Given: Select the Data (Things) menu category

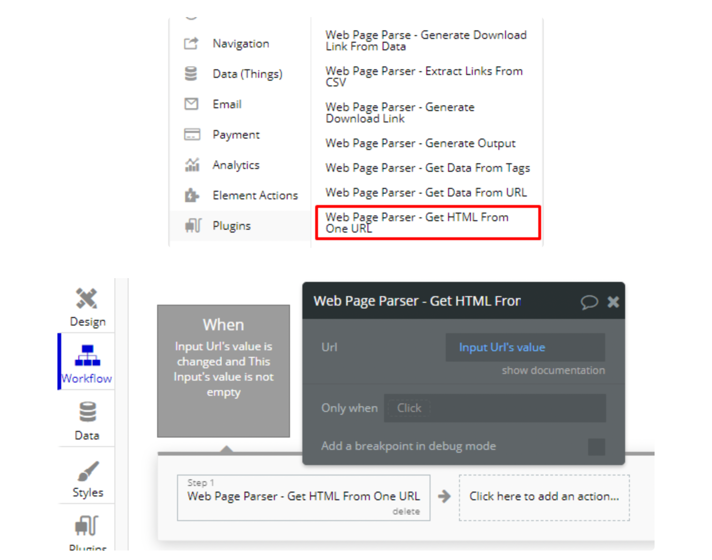Looking at the screenshot, I should (247, 74).
